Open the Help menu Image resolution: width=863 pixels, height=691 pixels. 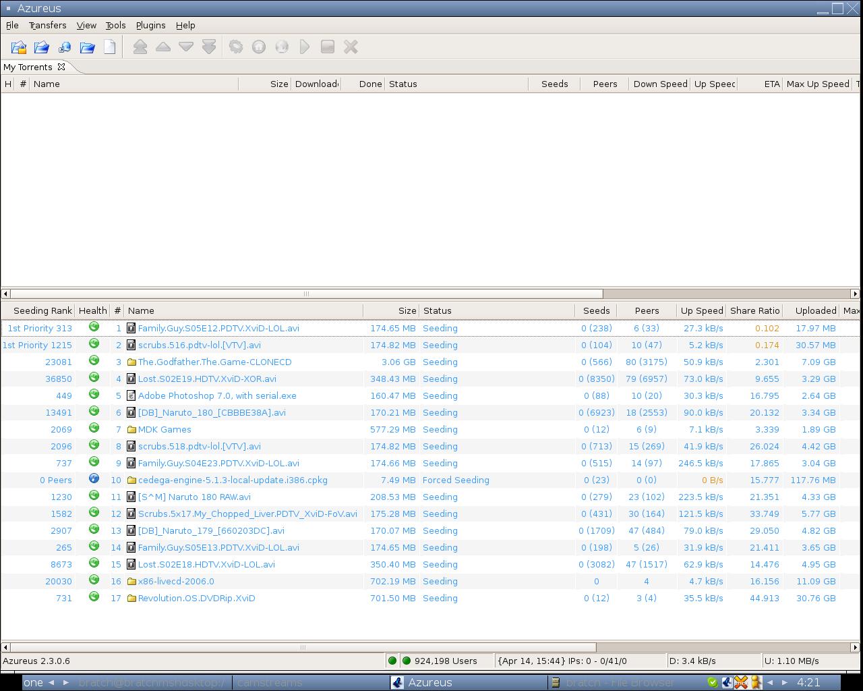point(185,25)
